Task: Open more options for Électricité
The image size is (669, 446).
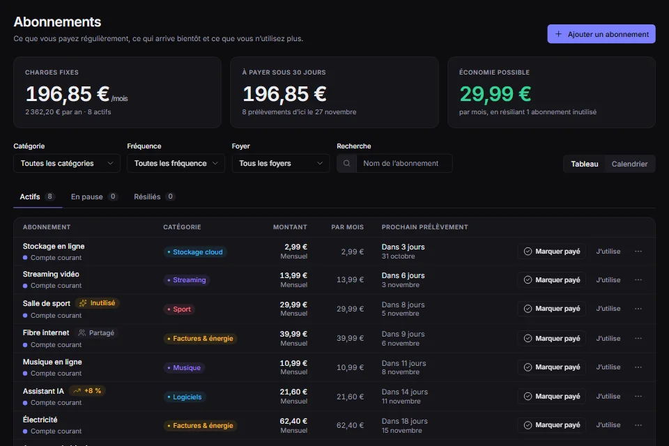Action: point(638,425)
